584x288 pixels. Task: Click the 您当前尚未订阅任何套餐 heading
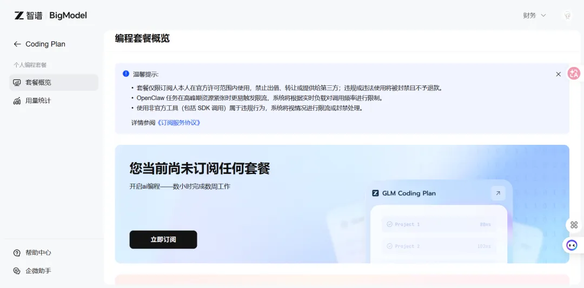200,169
